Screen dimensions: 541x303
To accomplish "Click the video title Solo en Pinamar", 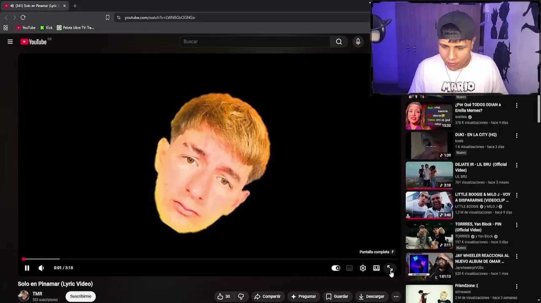I will click(55, 284).
